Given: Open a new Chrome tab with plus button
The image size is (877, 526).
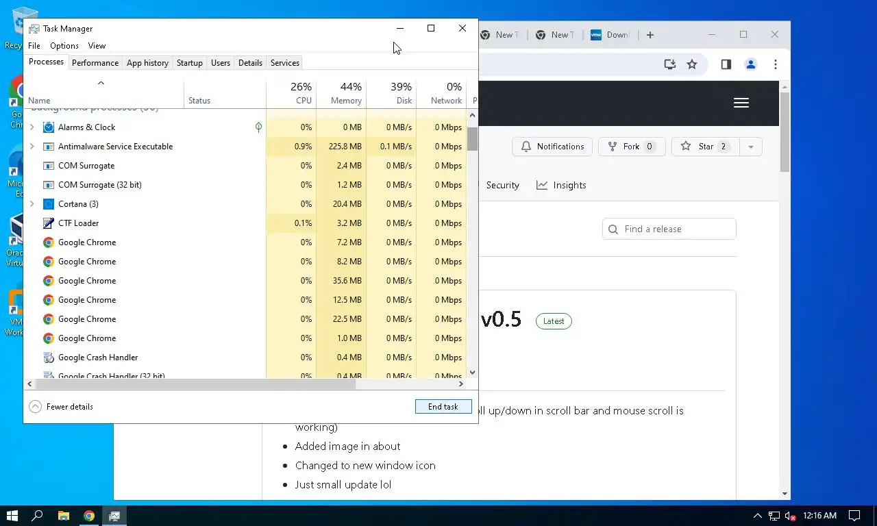Looking at the screenshot, I should pos(650,35).
